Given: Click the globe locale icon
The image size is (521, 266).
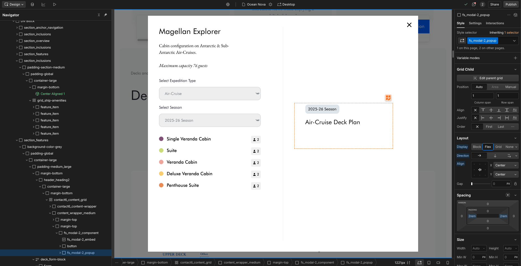Looking at the screenshot, I should click(x=228, y=4).
